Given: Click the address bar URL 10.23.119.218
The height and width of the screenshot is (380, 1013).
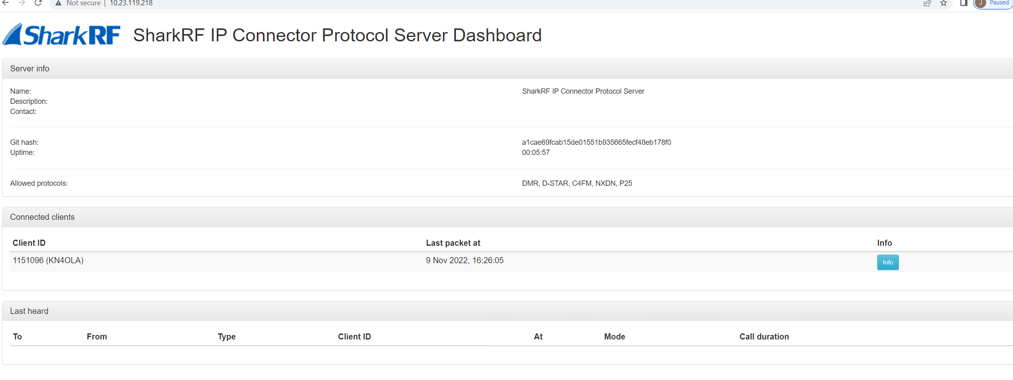Looking at the screenshot, I should coord(131,3).
